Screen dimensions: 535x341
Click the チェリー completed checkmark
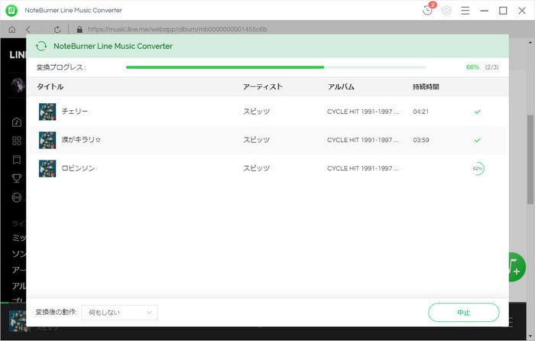tap(478, 112)
